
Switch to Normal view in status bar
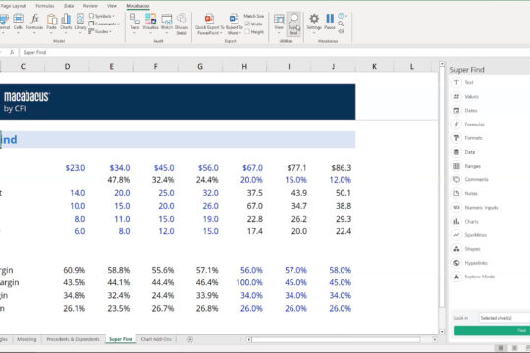pos(501,348)
